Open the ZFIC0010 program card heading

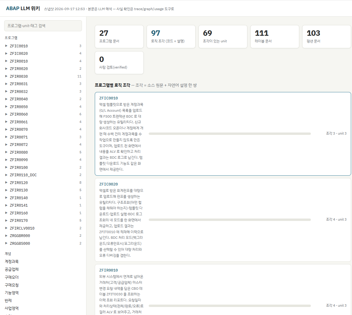point(108,98)
